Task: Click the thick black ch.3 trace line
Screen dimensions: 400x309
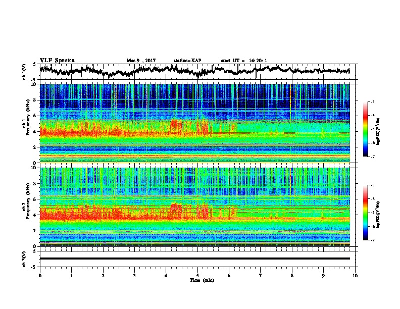Action: [194, 259]
